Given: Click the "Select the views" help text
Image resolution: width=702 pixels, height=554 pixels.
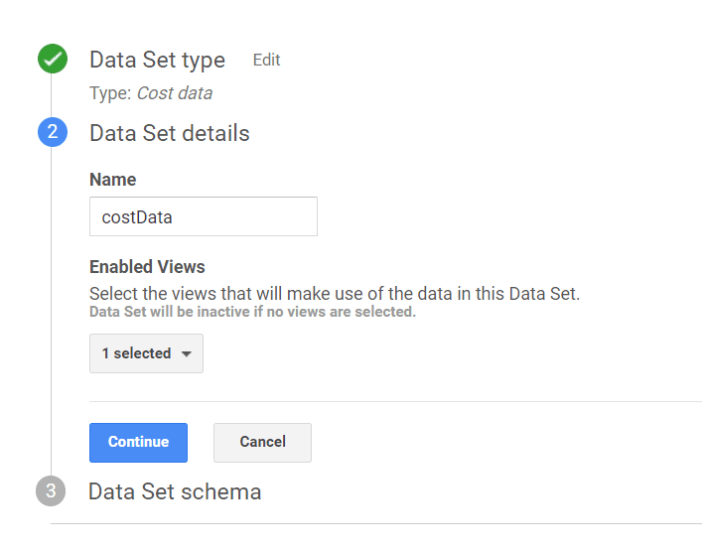Looking at the screenshot, I should point(334,294).
